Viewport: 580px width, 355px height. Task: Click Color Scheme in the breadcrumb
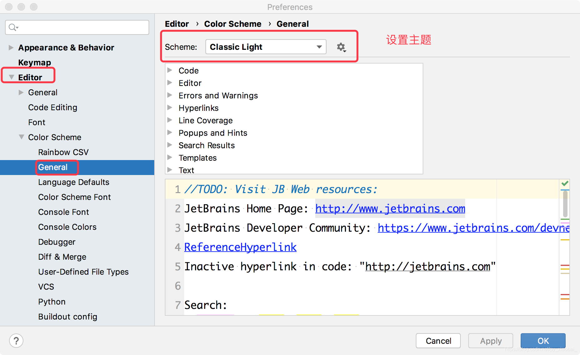[233, 24]
